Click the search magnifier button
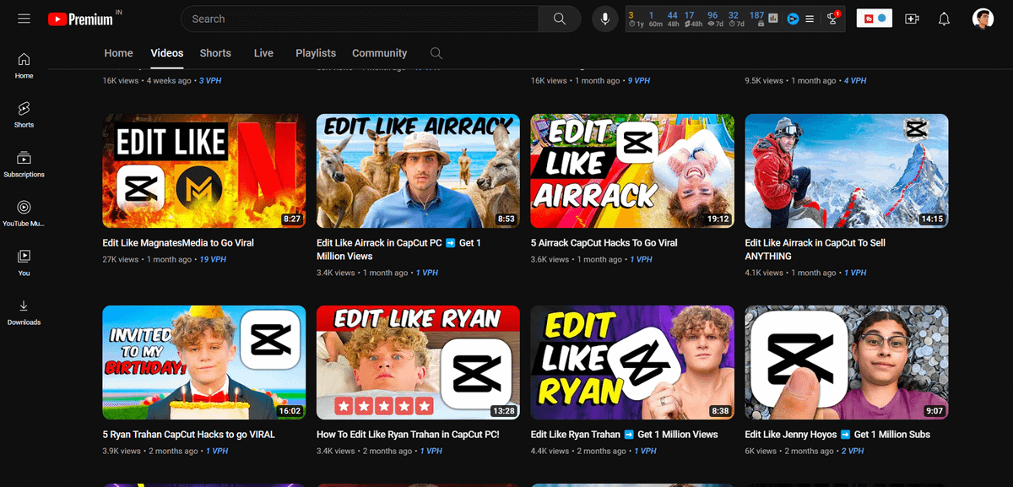This screenshot has height=487, width=1013. (x=560, y=19)
